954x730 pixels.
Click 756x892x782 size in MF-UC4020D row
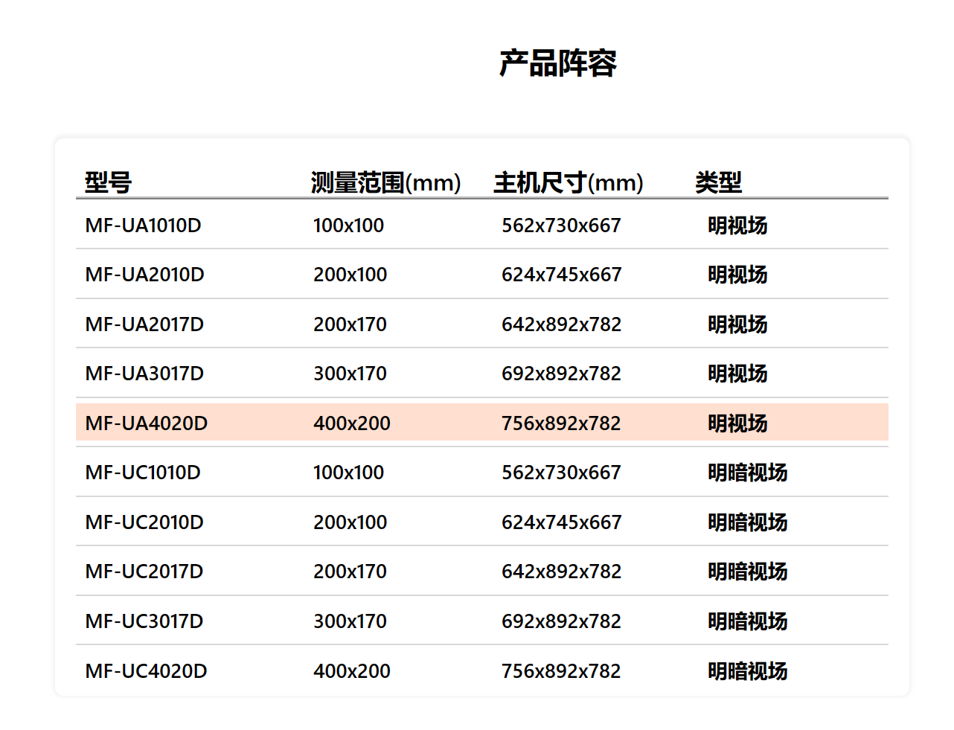[x=561, y=671]
